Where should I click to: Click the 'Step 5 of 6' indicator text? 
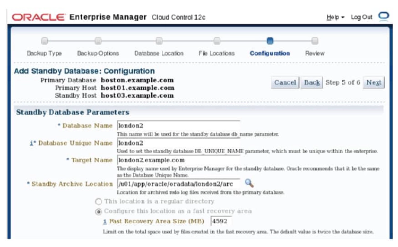point(343,82)
